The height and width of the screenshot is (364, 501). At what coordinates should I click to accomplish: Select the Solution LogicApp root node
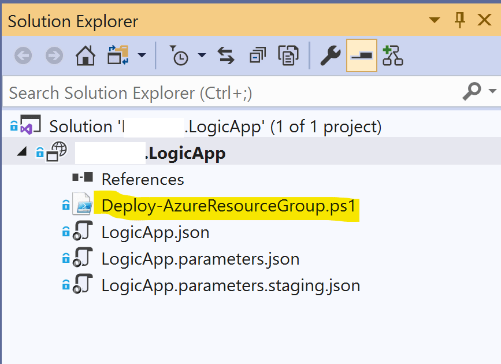point(216,127)
